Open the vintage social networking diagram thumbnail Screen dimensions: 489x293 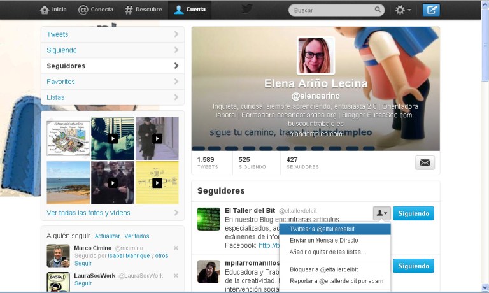pos(68,138)
